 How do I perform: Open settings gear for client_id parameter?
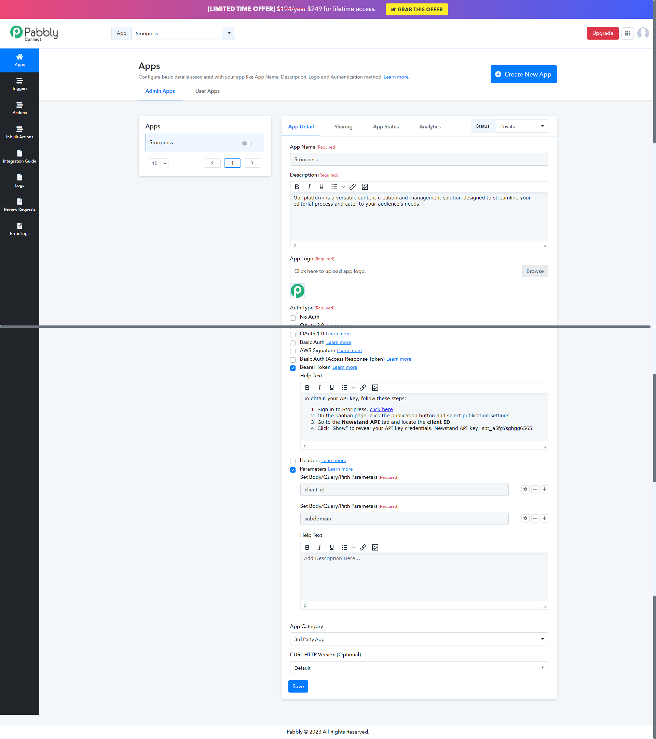click(x=525, y=489)
